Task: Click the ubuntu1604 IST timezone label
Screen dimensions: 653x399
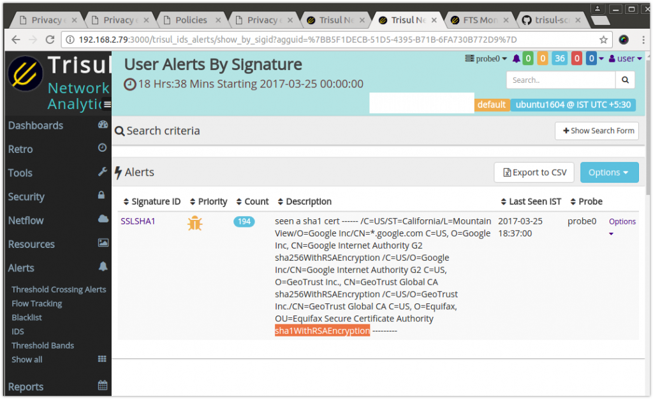Action: coord(573,105)
